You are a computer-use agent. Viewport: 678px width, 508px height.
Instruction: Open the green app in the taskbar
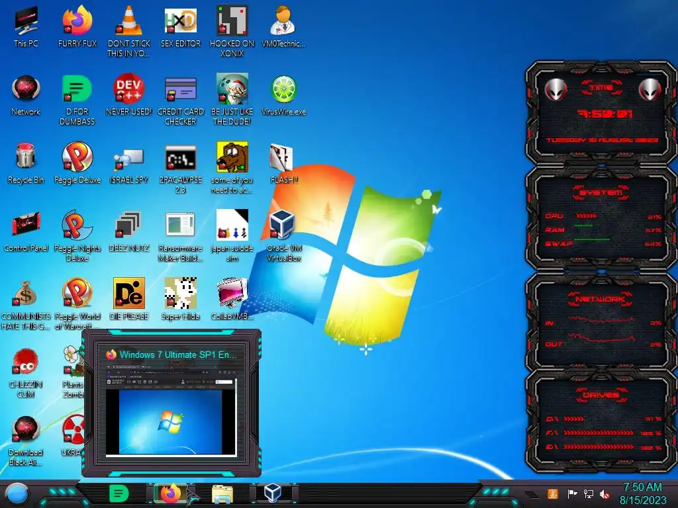coord(119,493)
